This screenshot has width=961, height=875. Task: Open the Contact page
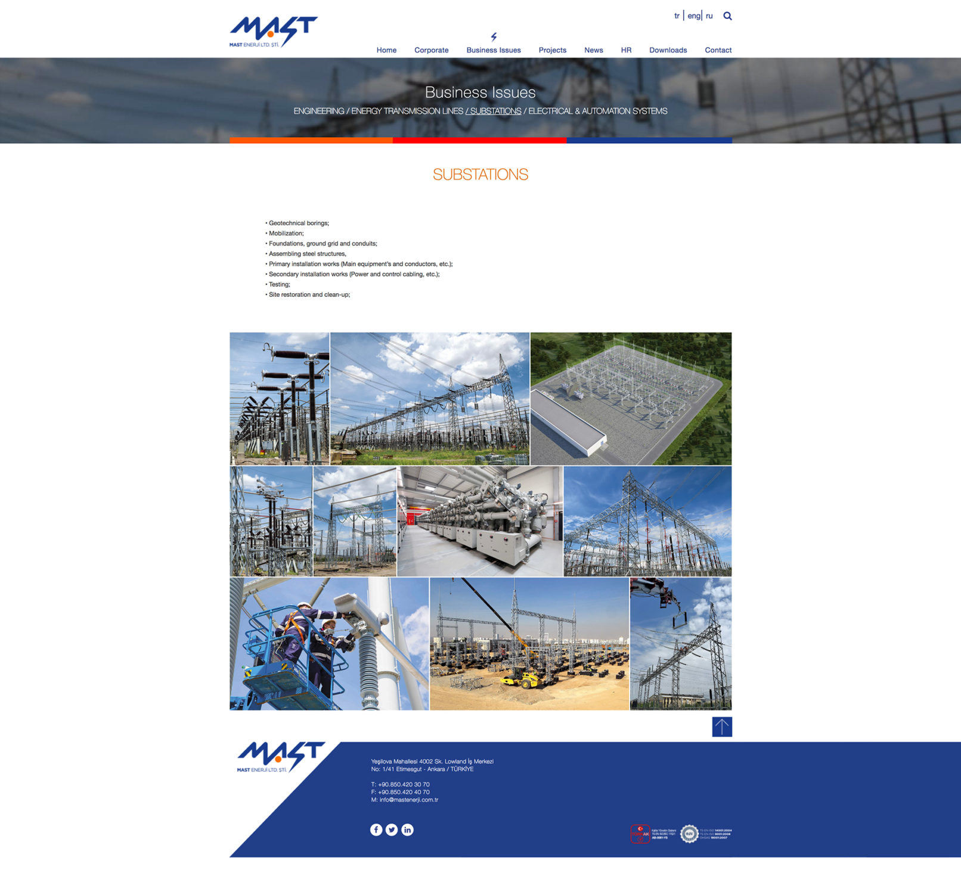718,50
